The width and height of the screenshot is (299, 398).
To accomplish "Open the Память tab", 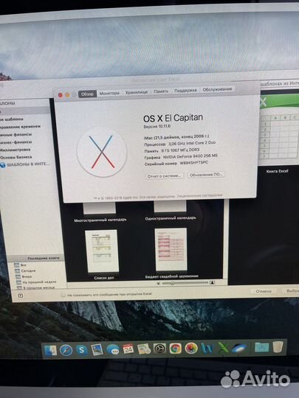I will pos(161,91).
